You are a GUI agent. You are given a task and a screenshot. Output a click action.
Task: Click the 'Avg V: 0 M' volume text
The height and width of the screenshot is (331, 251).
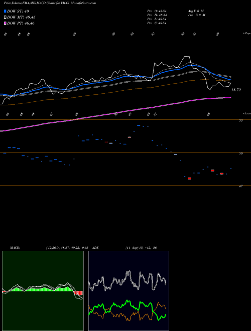click(196, 11)
